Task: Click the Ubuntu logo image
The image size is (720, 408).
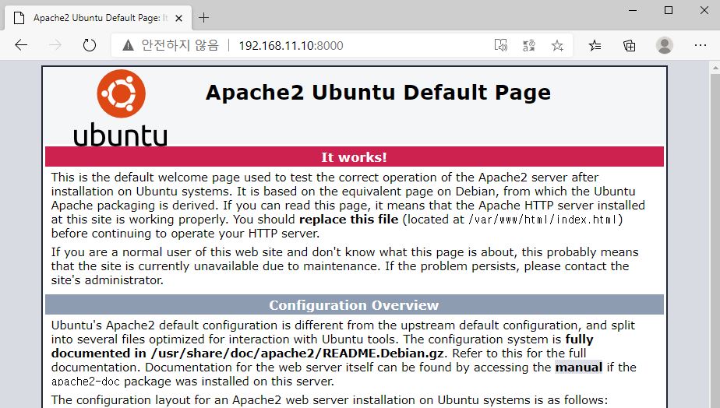Action: (120, 108)
